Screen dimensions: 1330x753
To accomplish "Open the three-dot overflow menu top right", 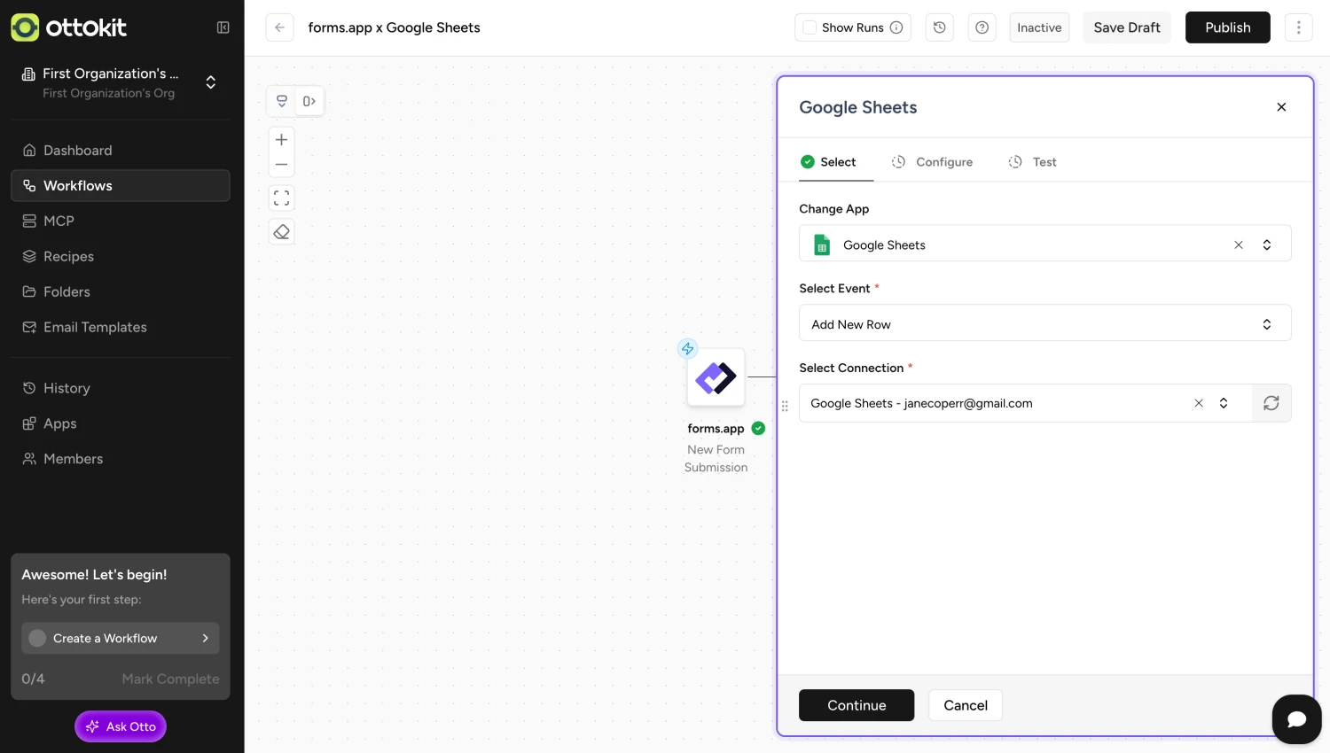I will click(1298, 27).
